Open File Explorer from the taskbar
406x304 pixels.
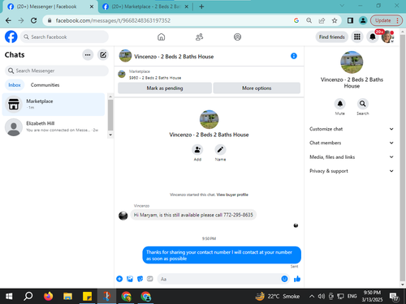coord(67,297)
